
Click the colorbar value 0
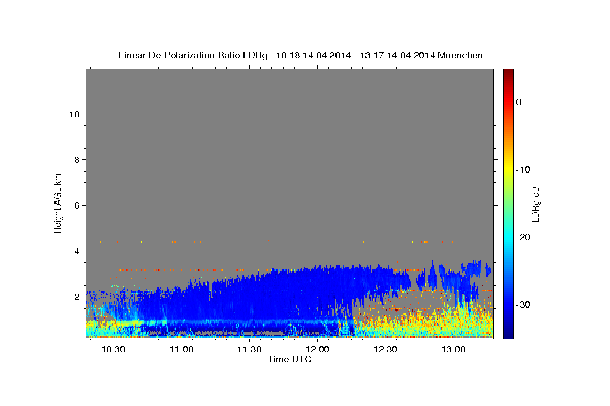click(518, 102)
